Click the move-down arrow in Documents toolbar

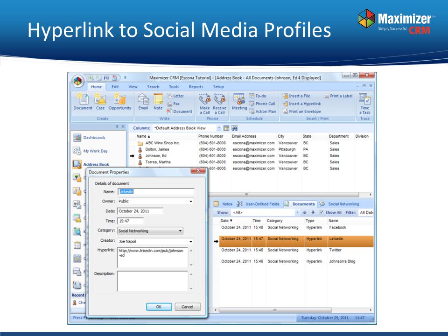coord(313,212)
